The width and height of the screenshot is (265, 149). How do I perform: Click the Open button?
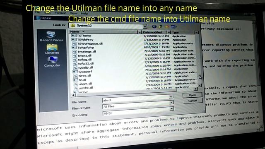(x=192, y=95)
